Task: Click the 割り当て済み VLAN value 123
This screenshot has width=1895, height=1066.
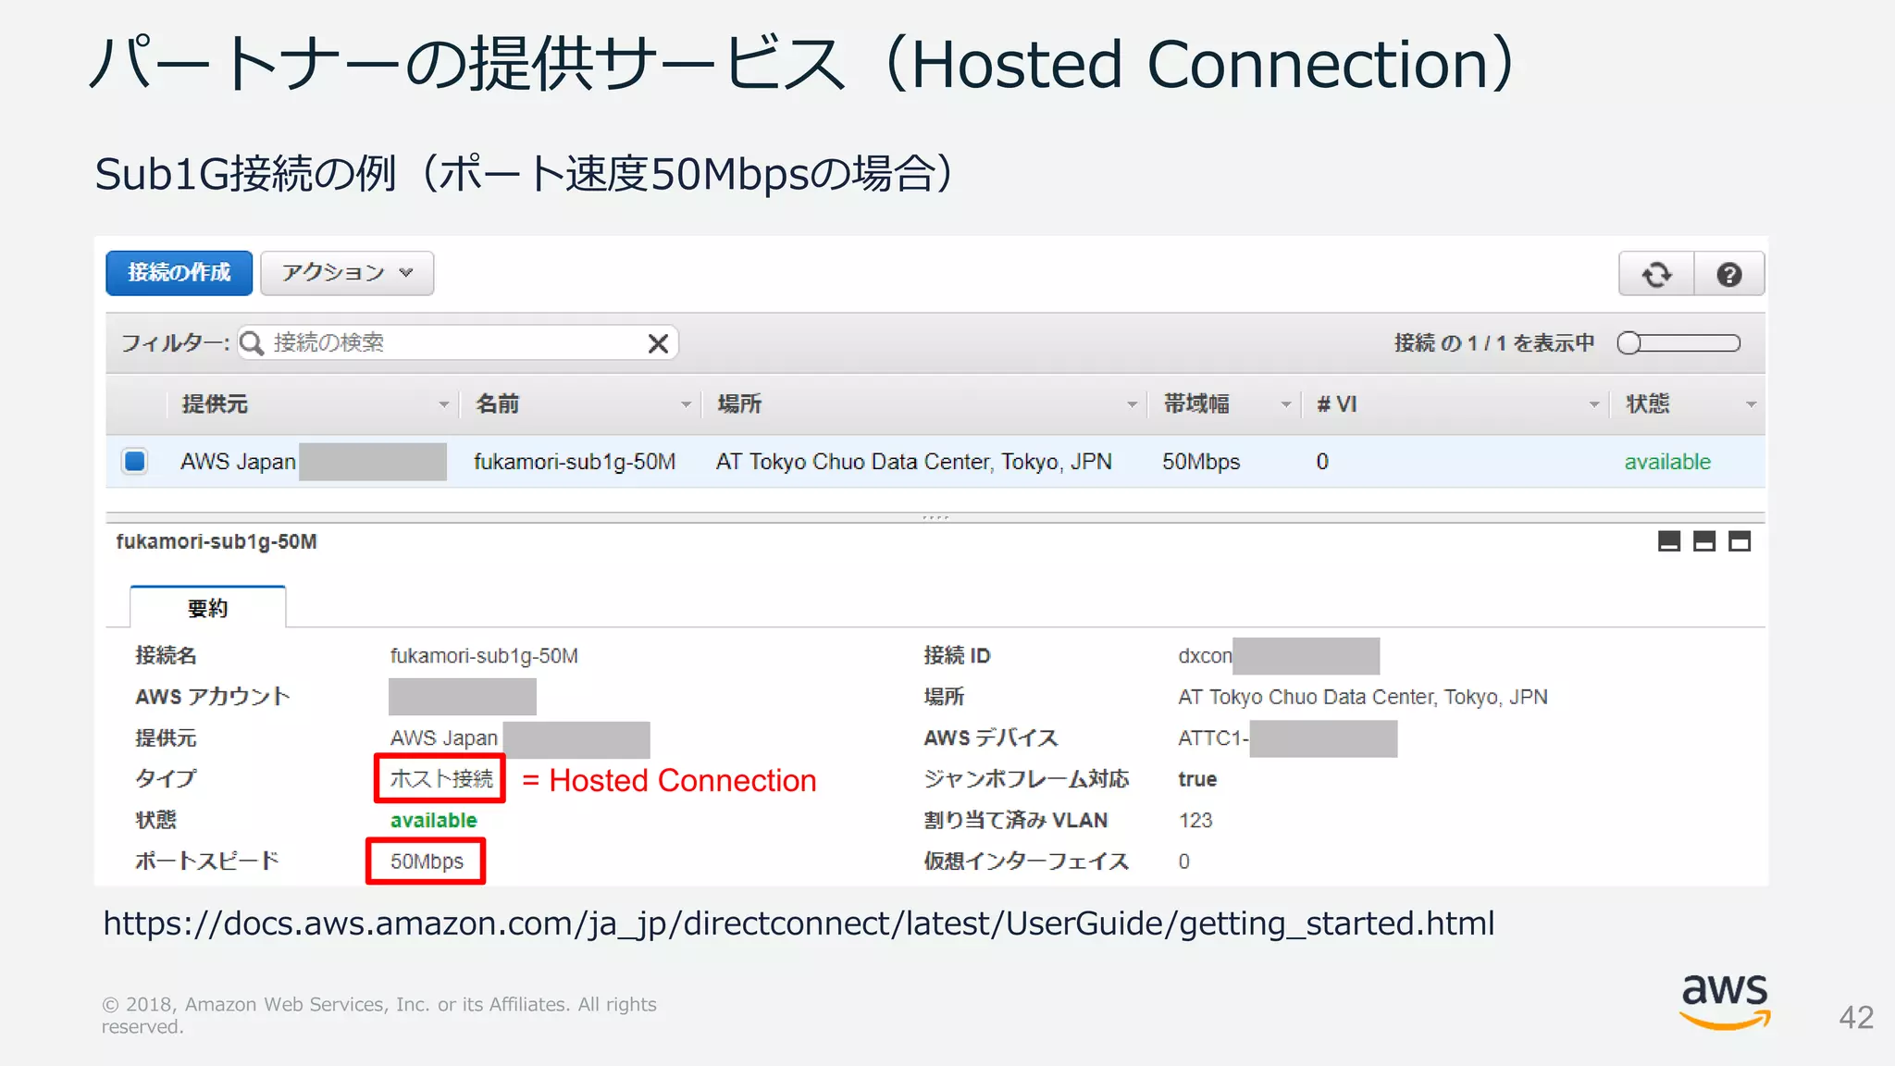Action: tap(1195, 820)
